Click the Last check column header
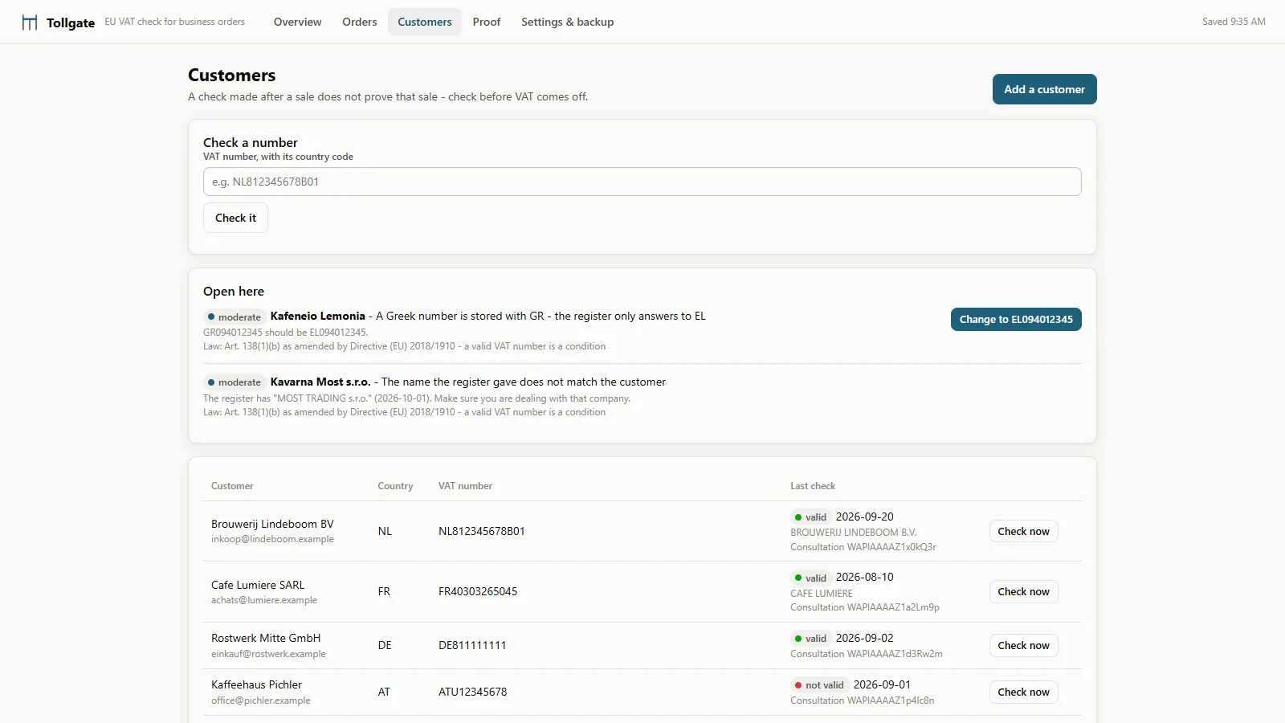1285x723 pixels. tap(813, 486)
